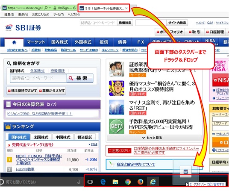Open the キャンペーン submenu link
Screen dimensions: 229x191
click(x=110, y=50)
